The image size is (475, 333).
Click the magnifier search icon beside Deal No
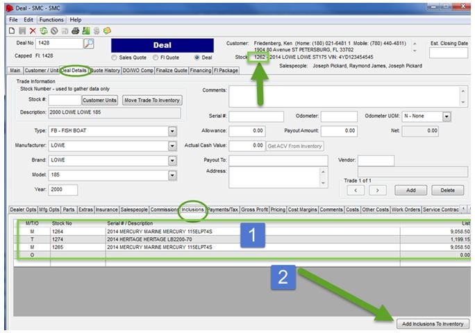[x=89, y=44]
